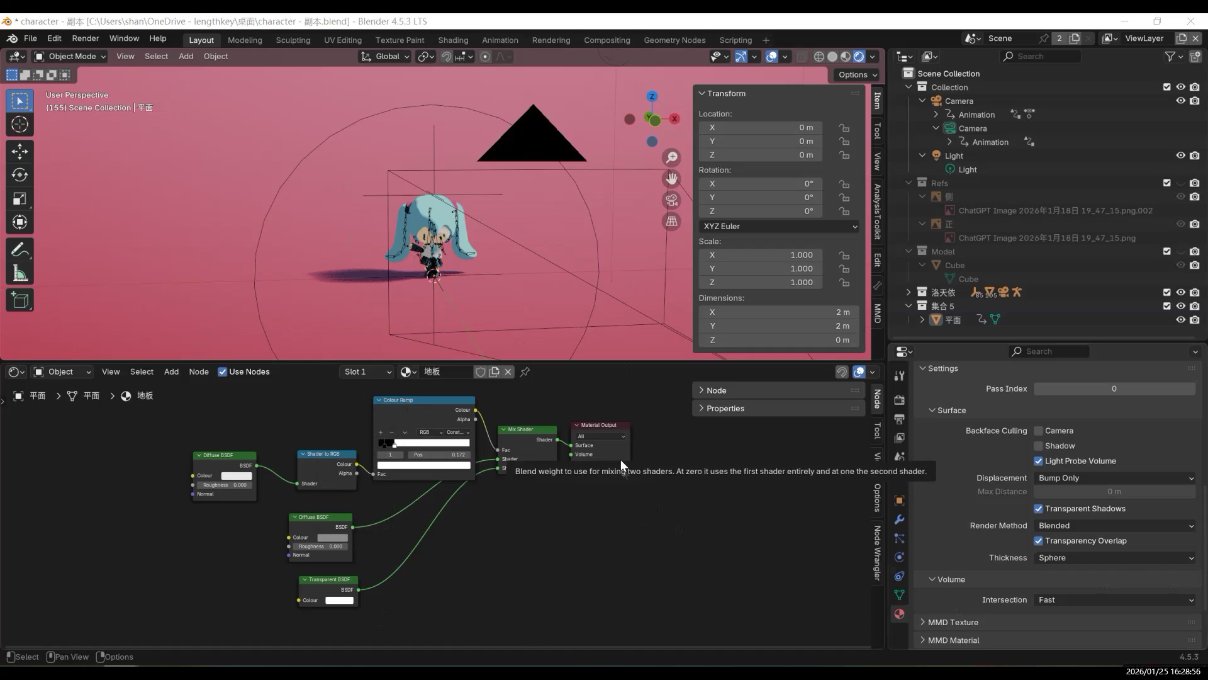Screen dimensions: 1208x680
Task: Select the Rotate tool in viewport toolbar
Action: pos(20,175)
